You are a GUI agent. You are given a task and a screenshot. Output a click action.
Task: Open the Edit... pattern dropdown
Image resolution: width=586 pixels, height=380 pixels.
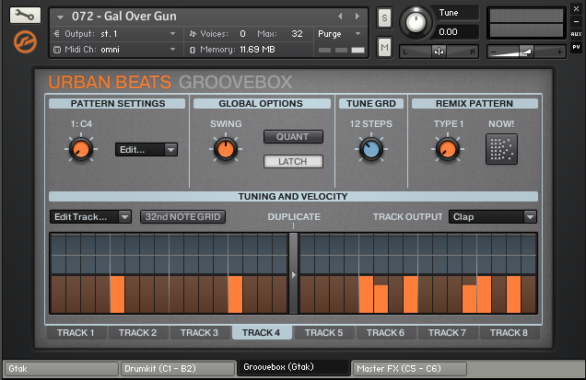[146, 149]
